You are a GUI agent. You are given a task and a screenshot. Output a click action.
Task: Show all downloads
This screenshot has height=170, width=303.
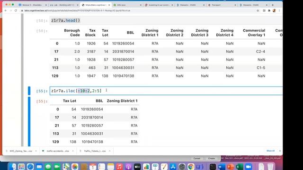pos(270,151)
